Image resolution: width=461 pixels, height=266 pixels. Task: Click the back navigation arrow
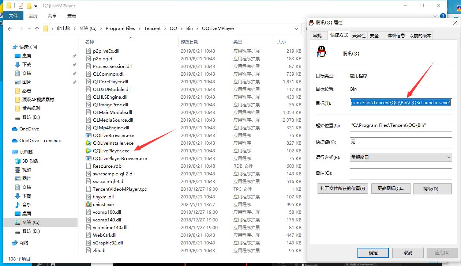click(10, 28)
